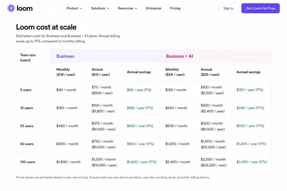Viewport: 287px width, 191px height.
Task: Select the 25 users row label
Action: pos(27,126)
